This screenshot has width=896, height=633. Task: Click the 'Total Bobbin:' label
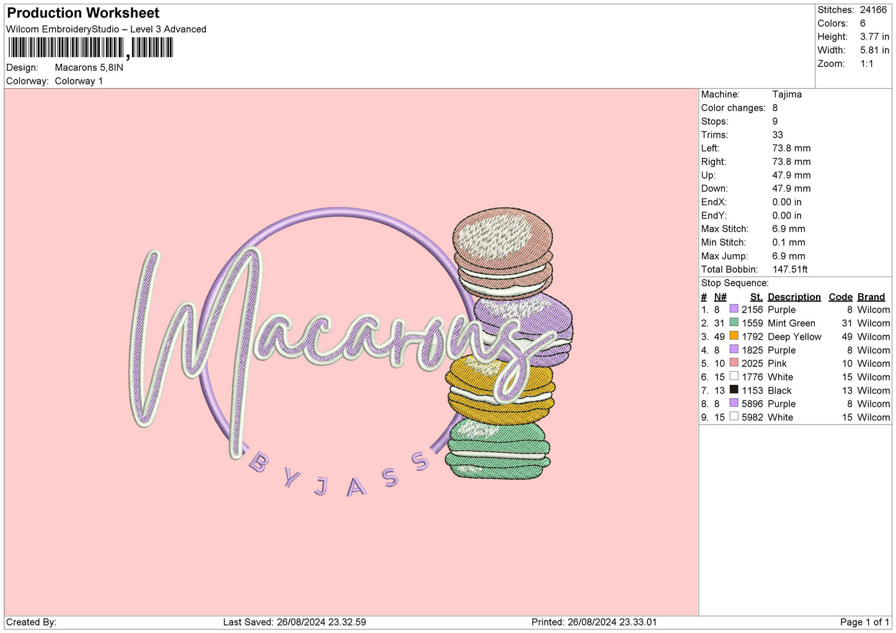click(x=729, y=269)
